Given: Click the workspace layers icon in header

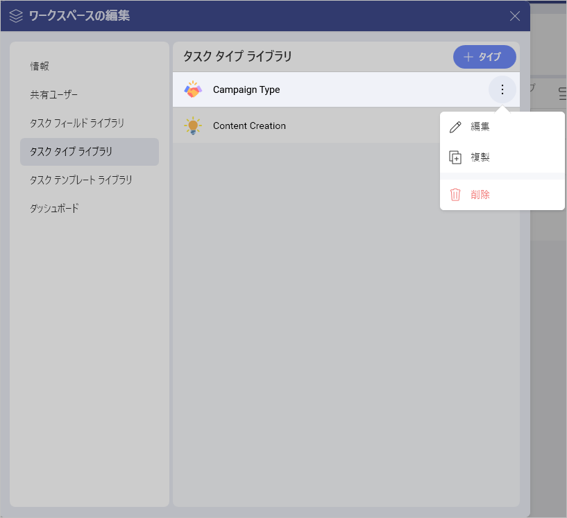Looking at the screenshot, I should coord(16,16).
